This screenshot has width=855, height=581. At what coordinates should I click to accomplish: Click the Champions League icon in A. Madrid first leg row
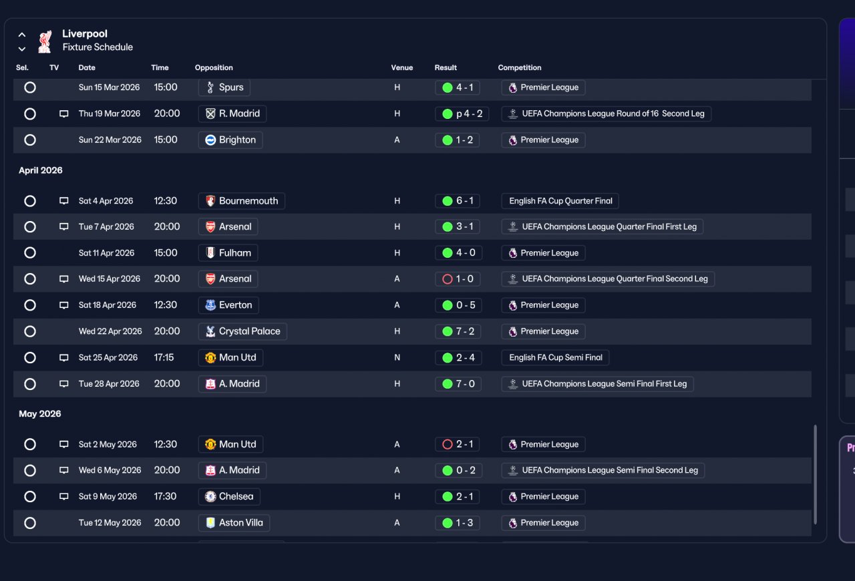[x=513, y=384]
